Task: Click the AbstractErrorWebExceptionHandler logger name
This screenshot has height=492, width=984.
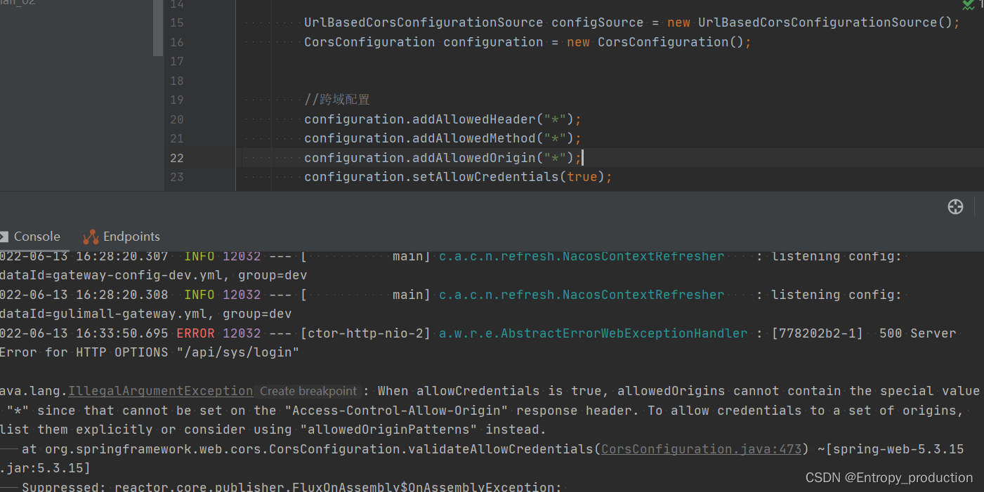Action: pos(593,333)
